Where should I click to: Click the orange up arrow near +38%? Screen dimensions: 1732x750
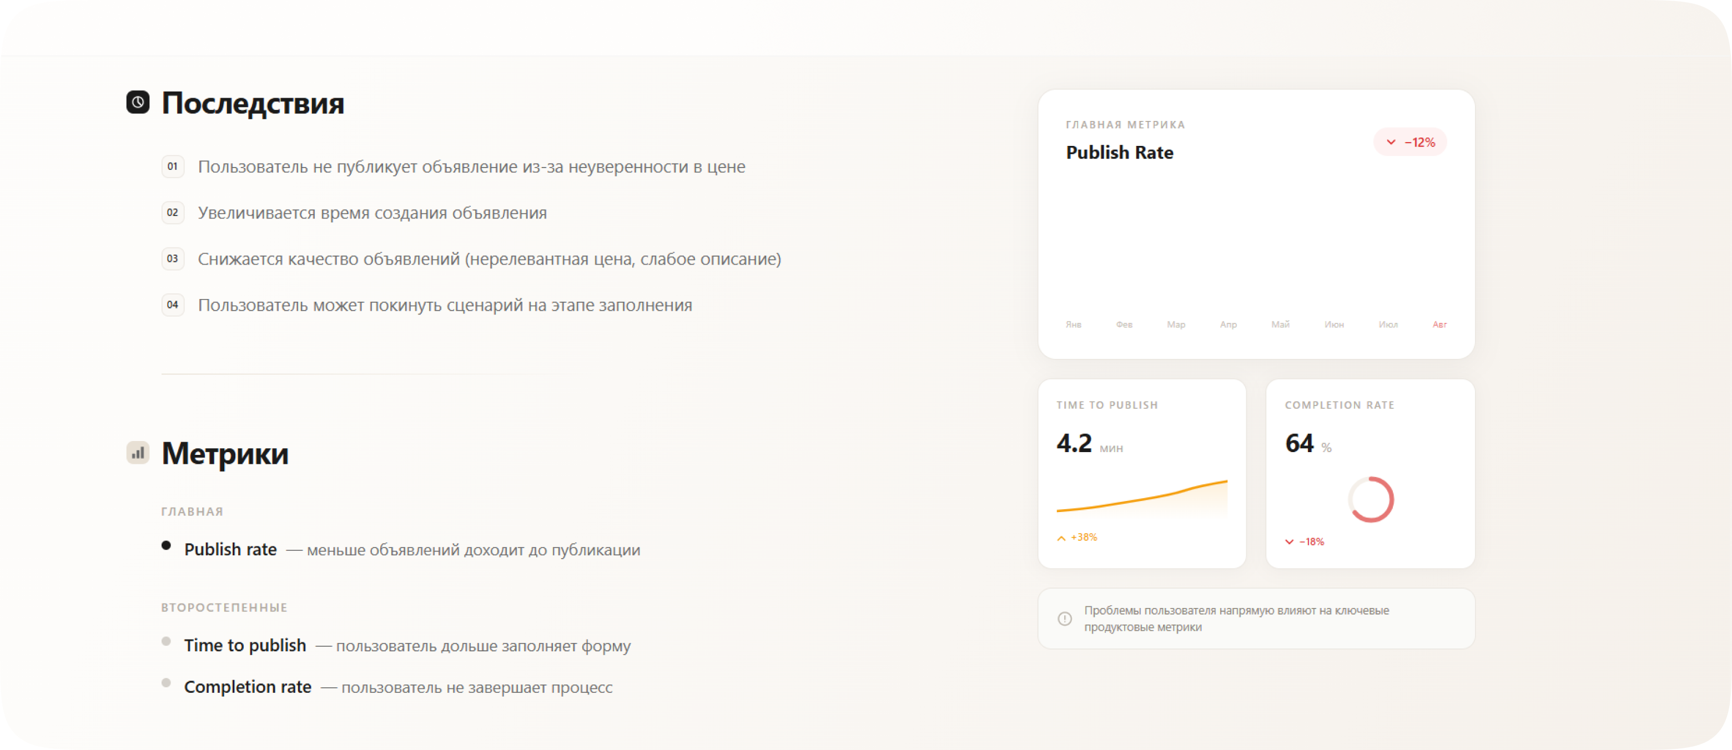point(1061,538)
